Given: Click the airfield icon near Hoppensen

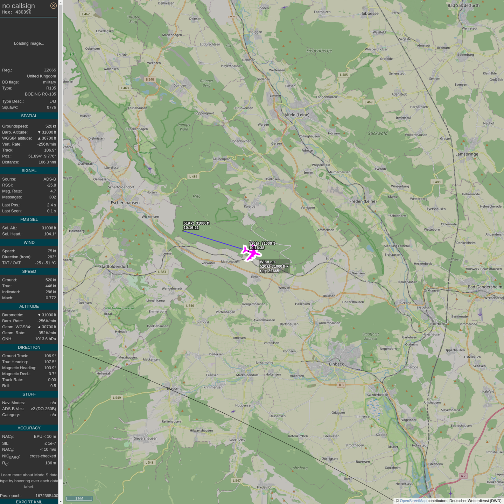Looking at the screenshot, I should point(233,411).
